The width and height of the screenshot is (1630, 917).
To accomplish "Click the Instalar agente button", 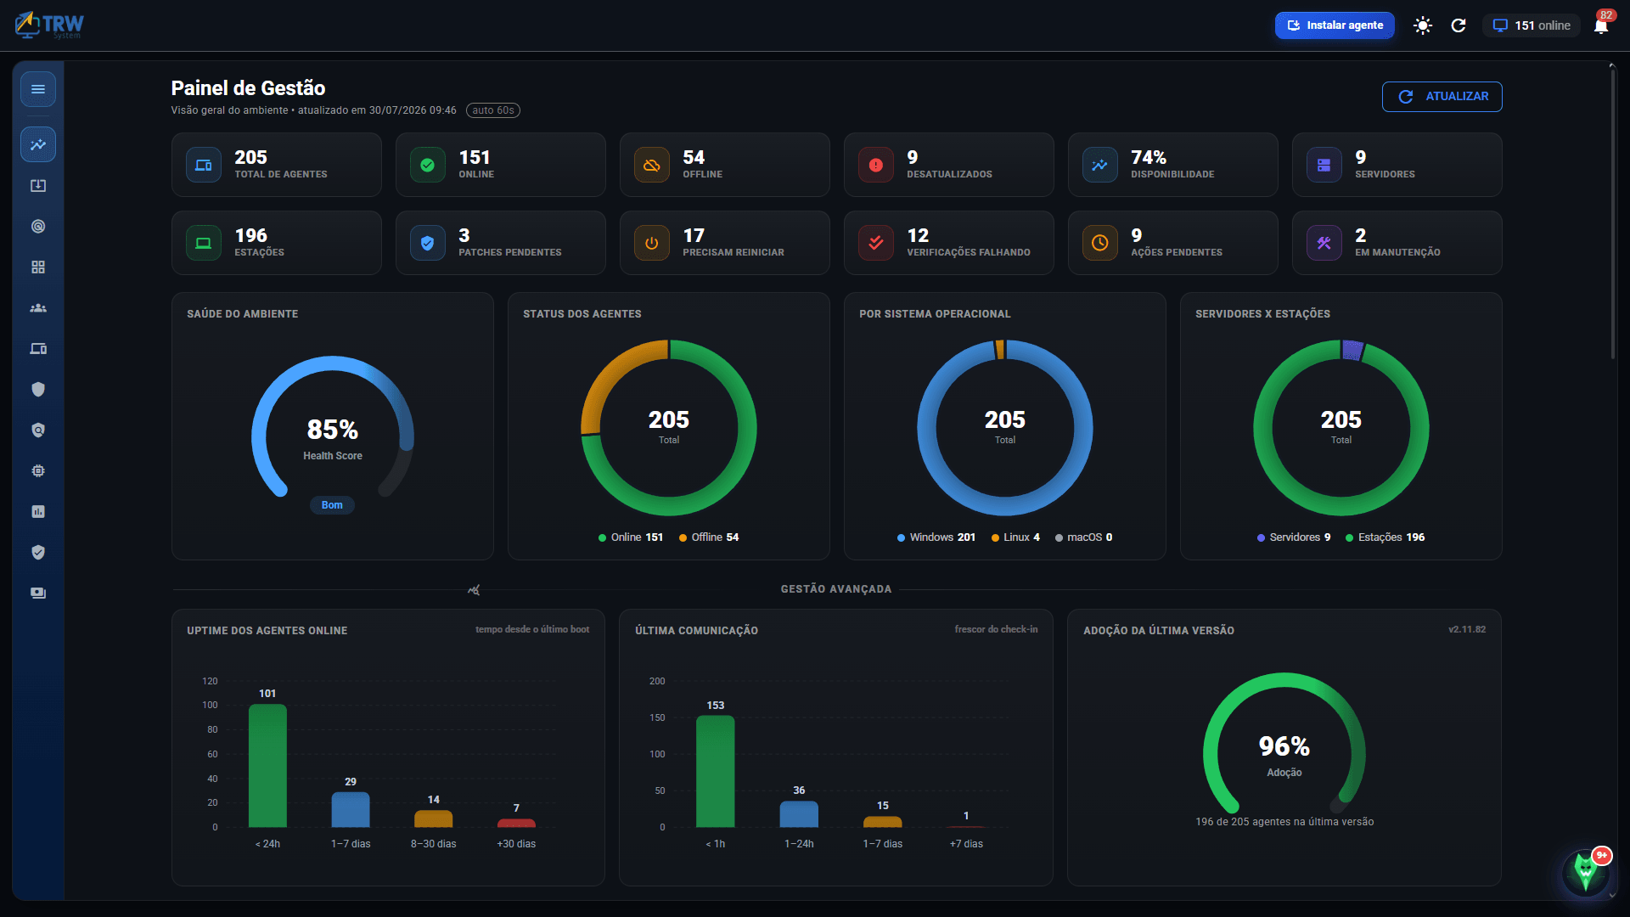I will click(1335, 25).
